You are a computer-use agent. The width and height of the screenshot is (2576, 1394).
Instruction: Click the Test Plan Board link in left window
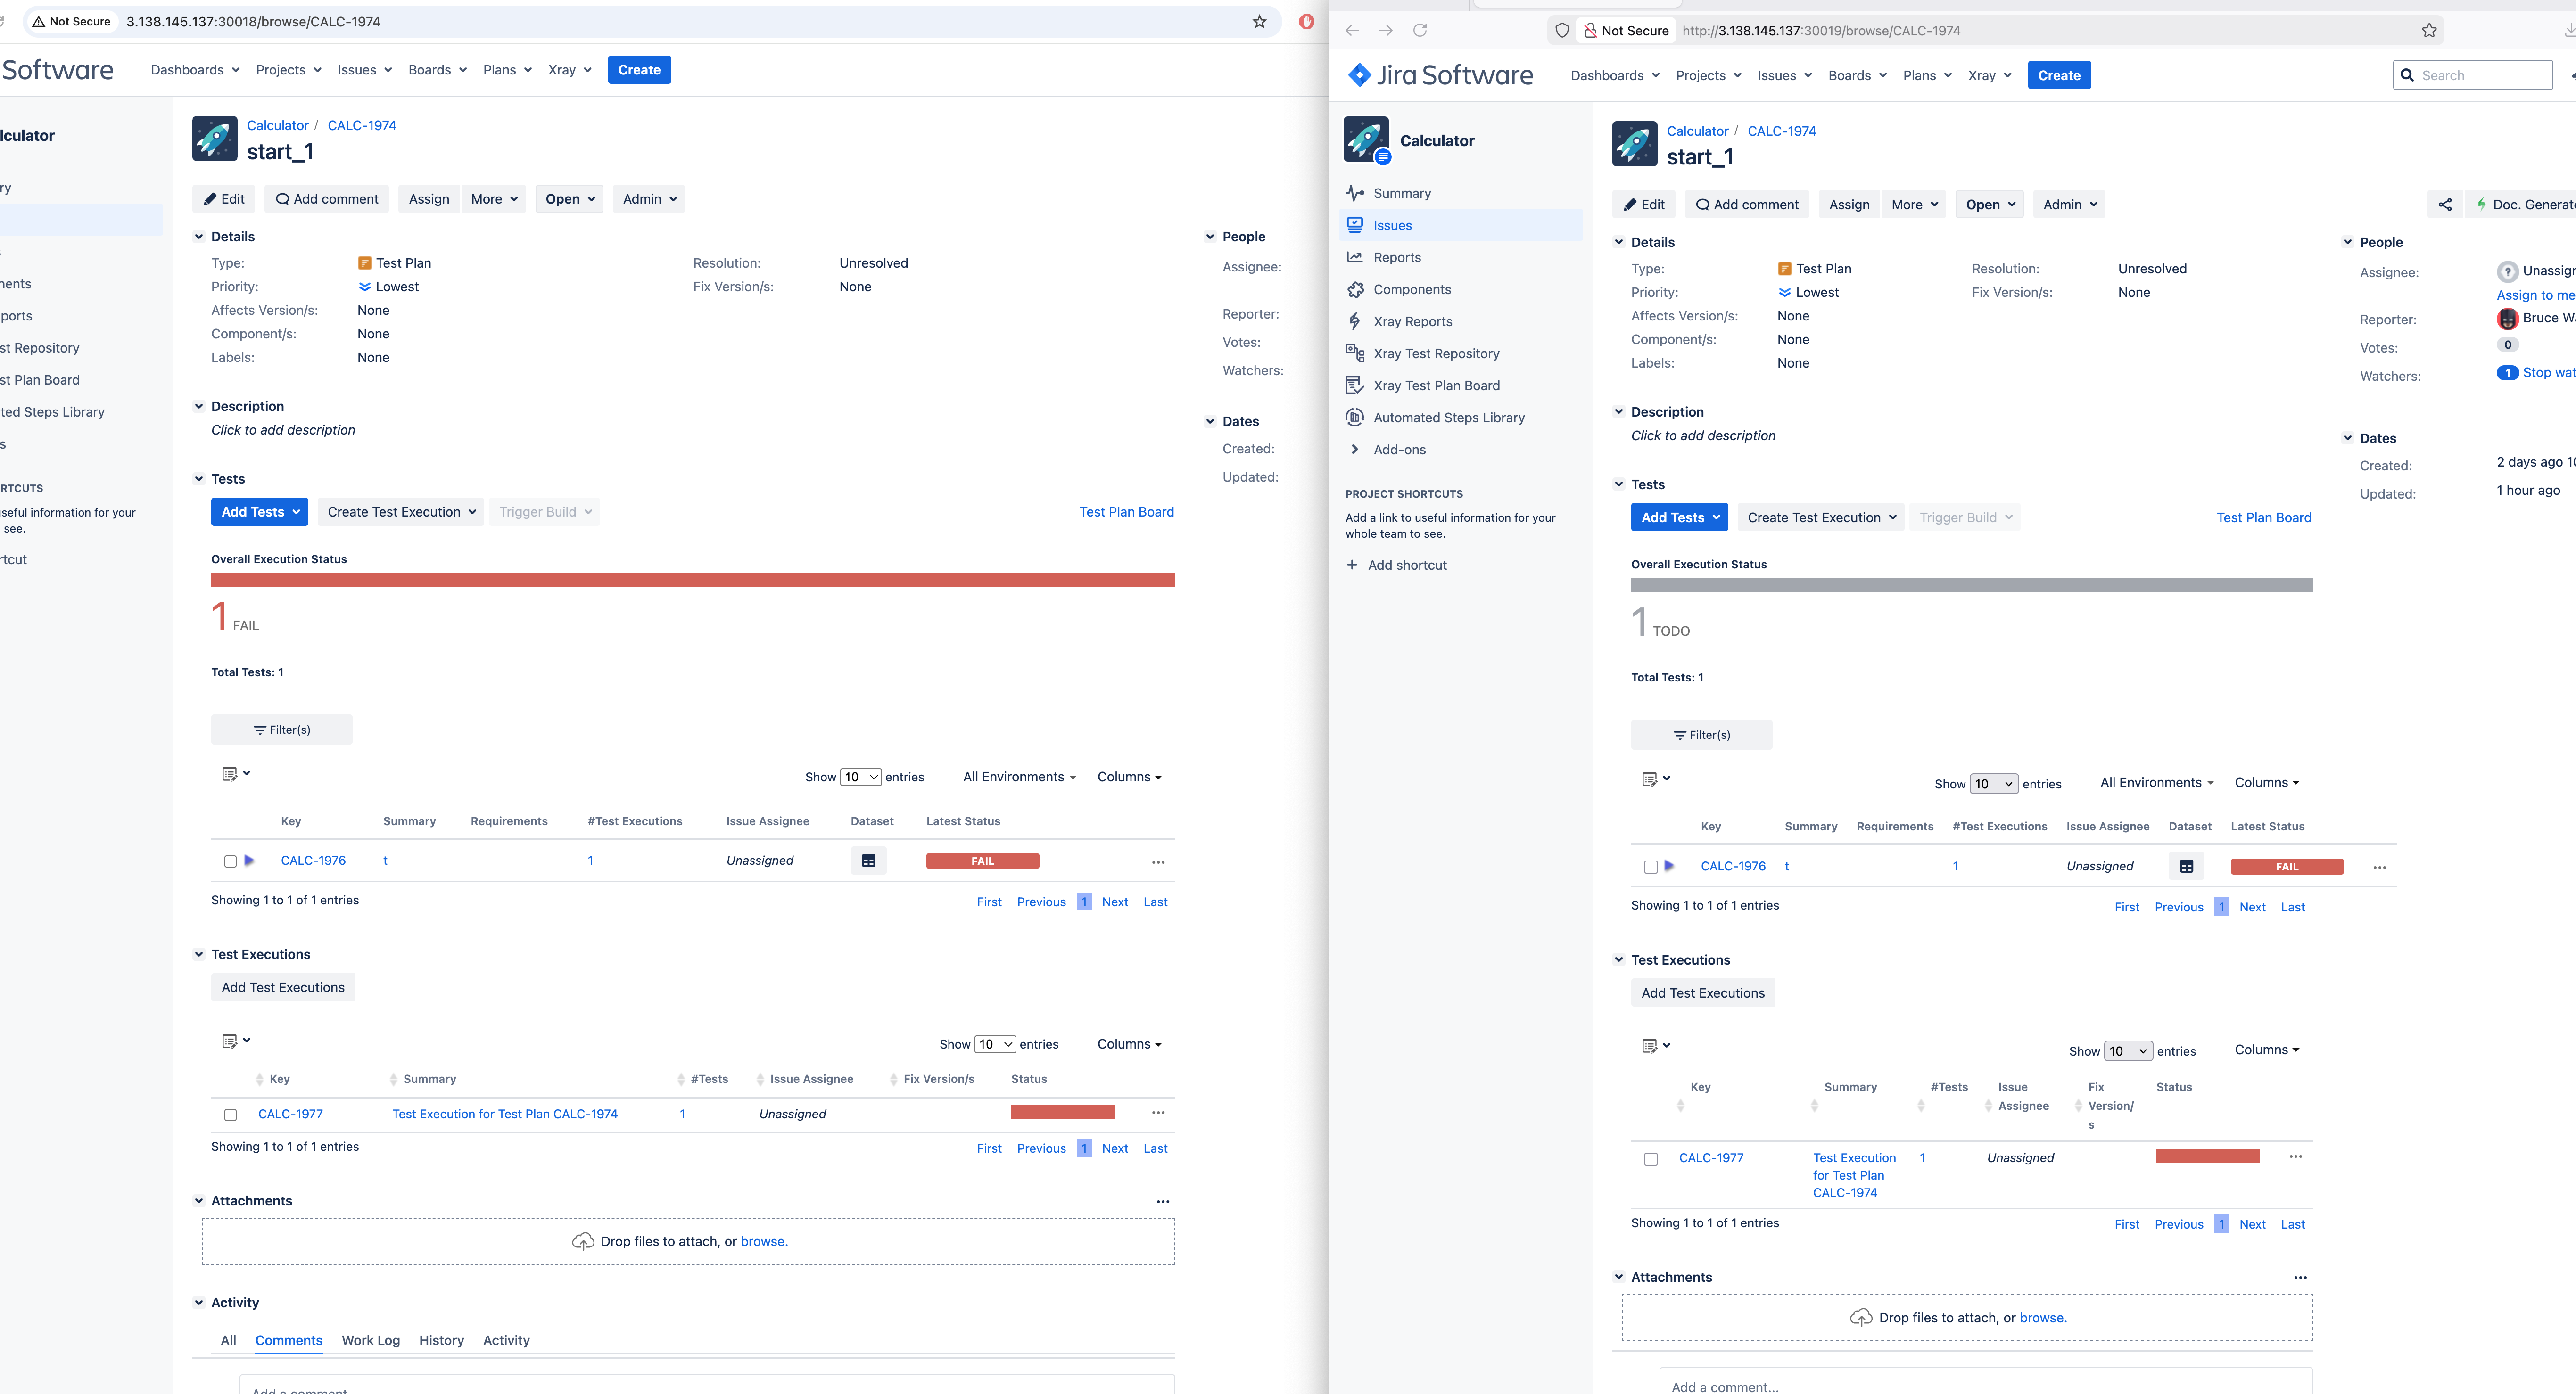1126,512
